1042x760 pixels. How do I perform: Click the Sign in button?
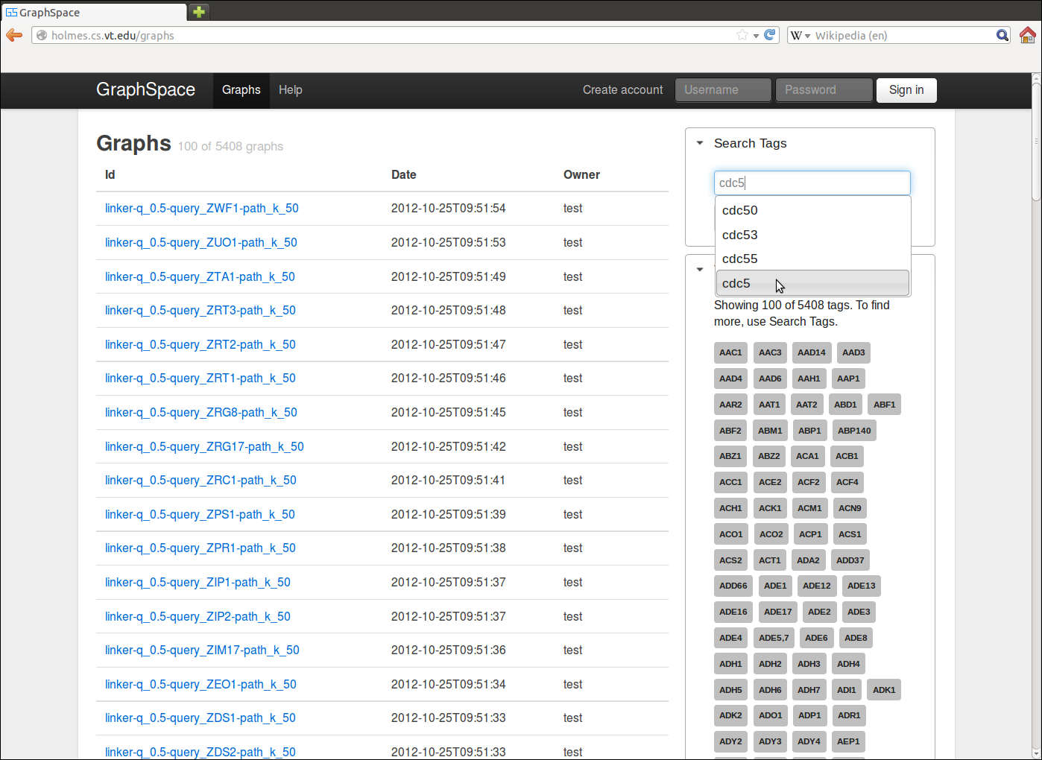(906, 90)
